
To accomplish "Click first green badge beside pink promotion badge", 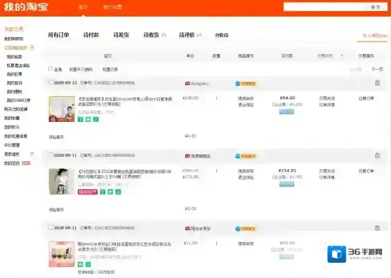I will point(102,192).
